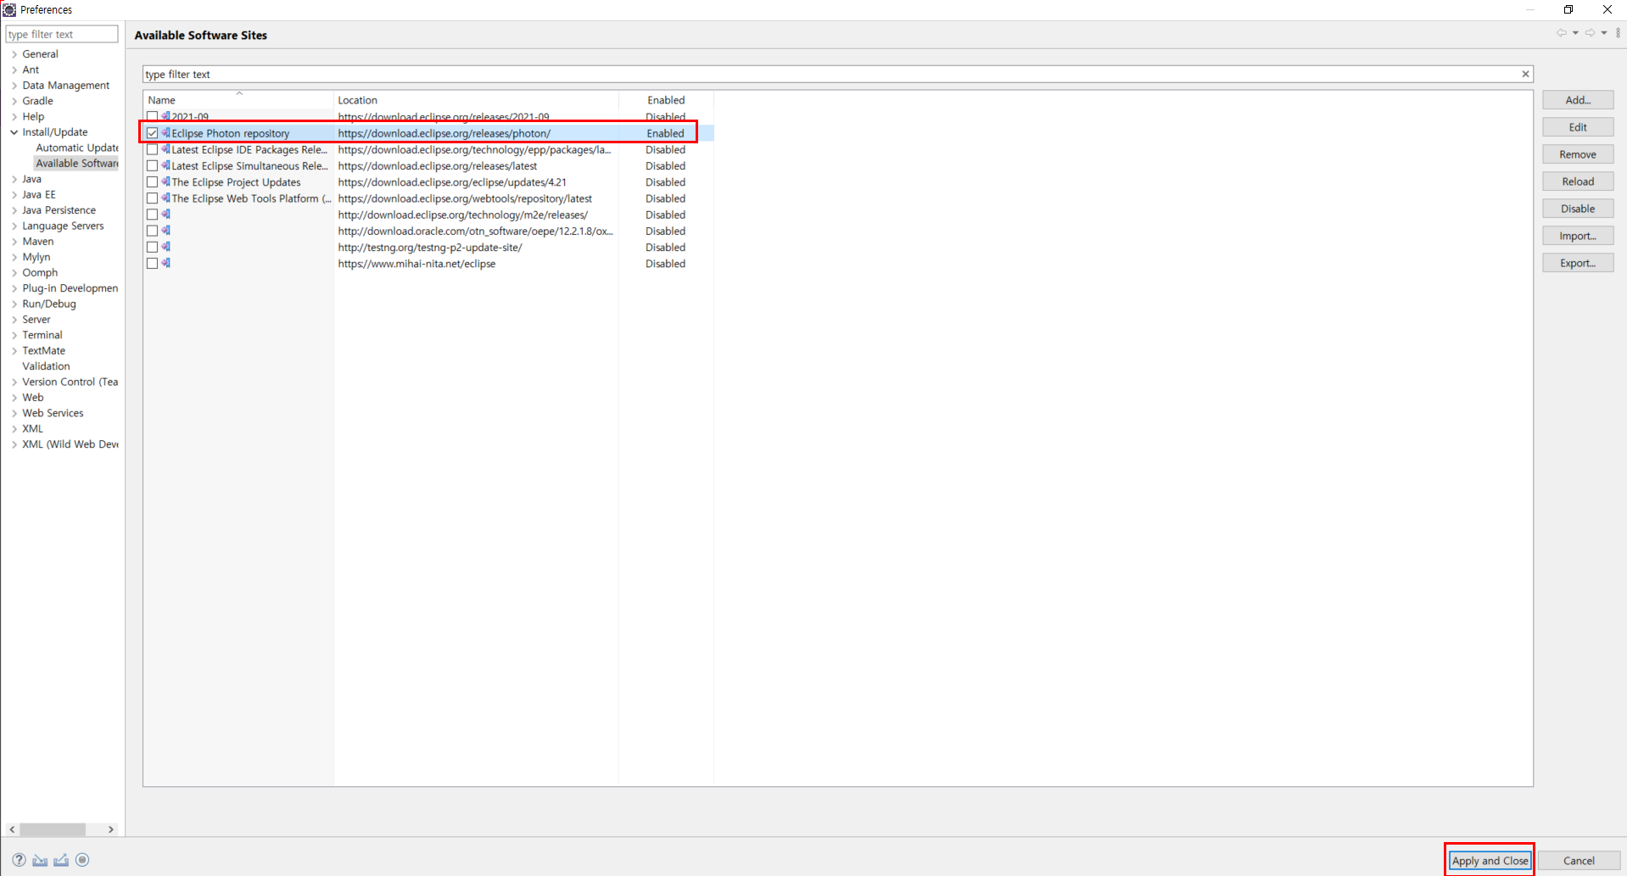The height and width of the screenshot is (876, 1627).
Task: Open the back history dropdown arrow
Action: click(x=1575, y=33)
